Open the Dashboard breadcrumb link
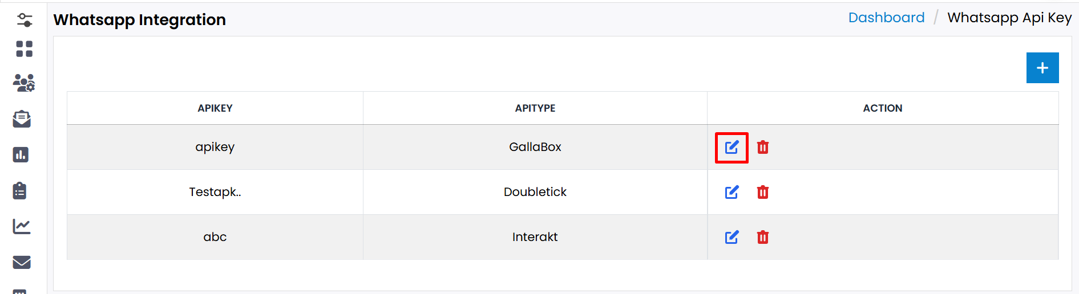 [x=886, y=18]
